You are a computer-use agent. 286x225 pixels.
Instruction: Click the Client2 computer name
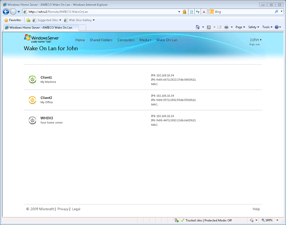point(46,98)
